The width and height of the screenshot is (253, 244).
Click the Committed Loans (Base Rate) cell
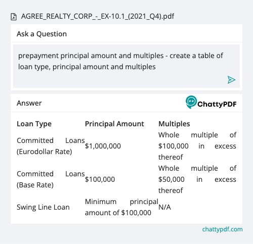pos(51,179)
